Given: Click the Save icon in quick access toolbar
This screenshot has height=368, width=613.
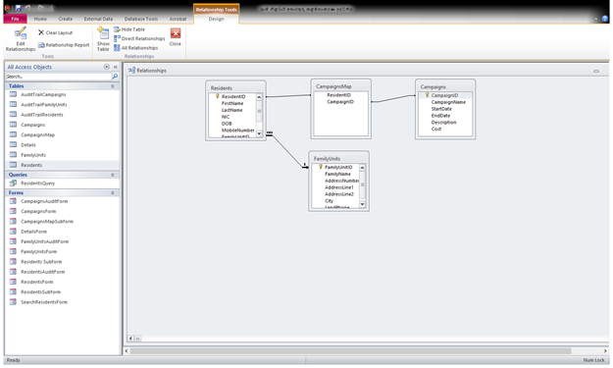Looking at the screenshot, I should click(18, 8).
